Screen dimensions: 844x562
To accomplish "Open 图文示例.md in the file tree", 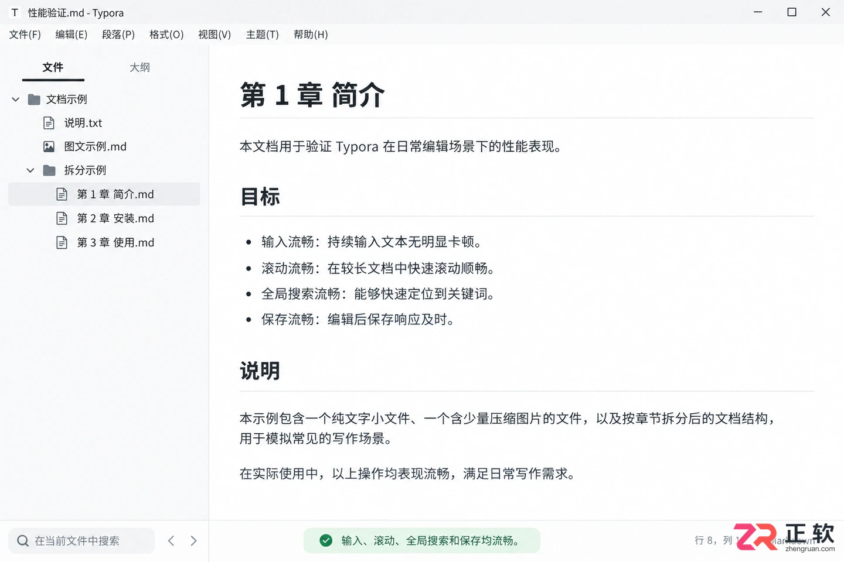I will click(96, 146).
